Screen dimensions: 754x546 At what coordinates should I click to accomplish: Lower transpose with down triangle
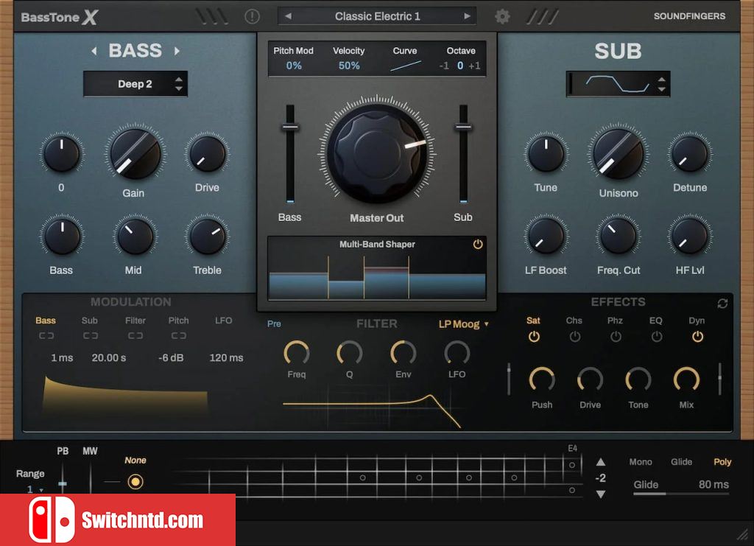[x=601, y=494]
